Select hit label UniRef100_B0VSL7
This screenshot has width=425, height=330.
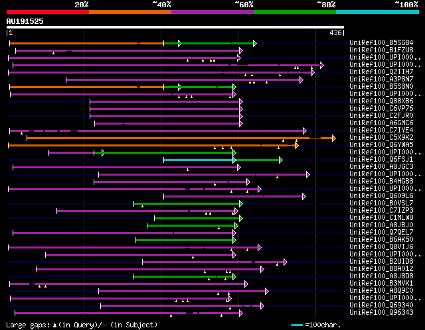pos(381,203)
